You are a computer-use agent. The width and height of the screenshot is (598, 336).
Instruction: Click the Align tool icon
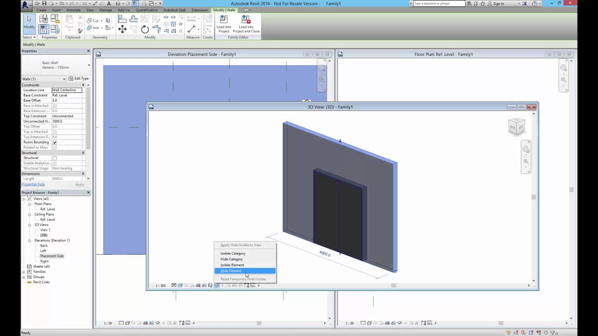122,19
